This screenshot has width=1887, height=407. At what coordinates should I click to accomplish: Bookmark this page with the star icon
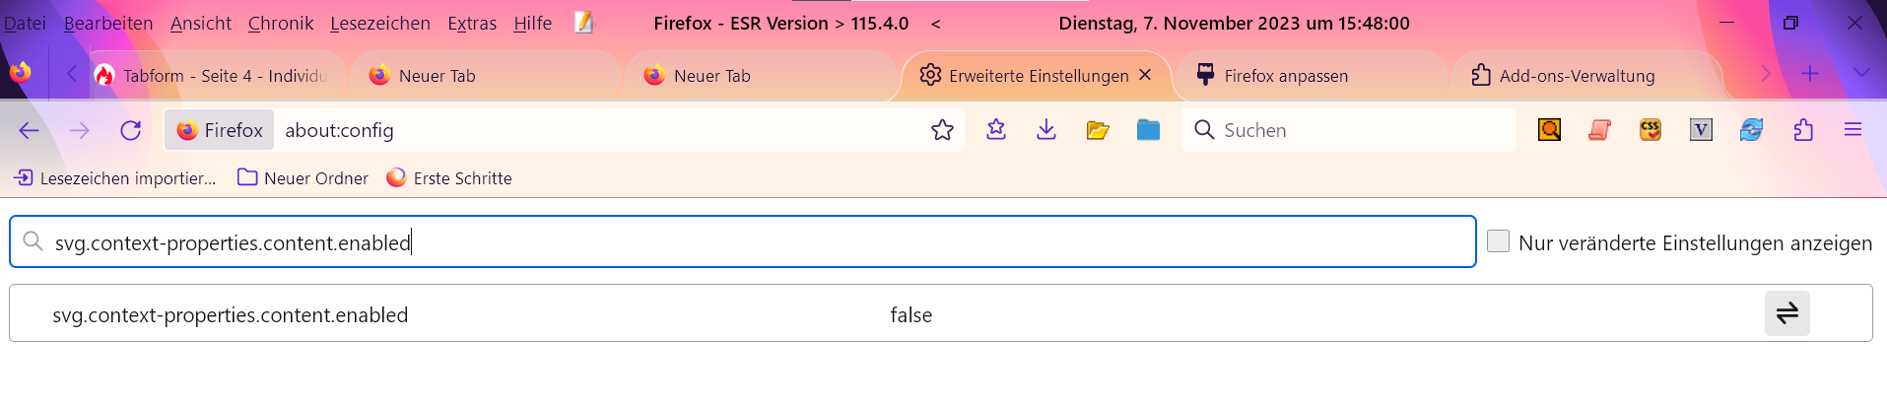pos(942,130)
